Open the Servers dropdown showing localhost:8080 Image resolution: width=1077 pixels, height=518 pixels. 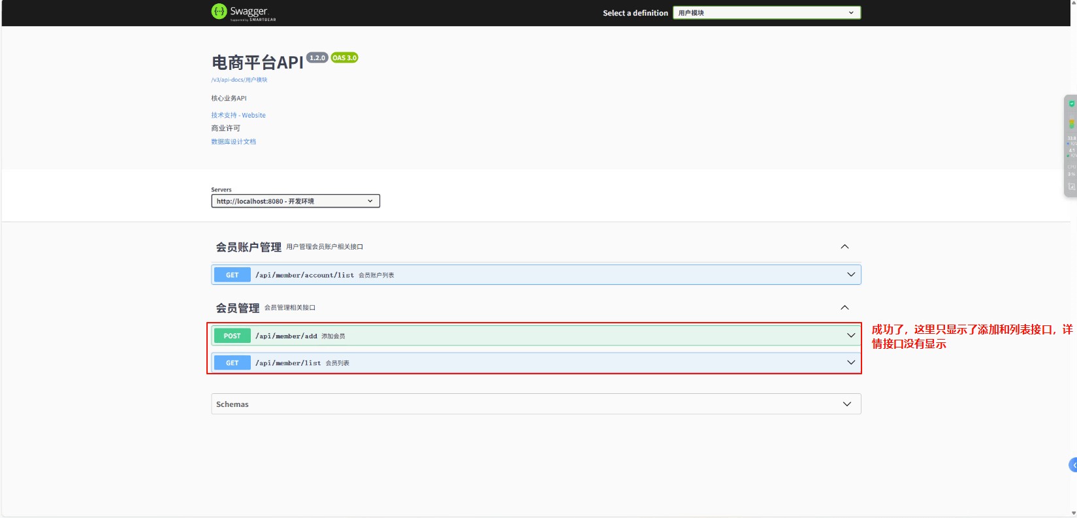(295, 201)
